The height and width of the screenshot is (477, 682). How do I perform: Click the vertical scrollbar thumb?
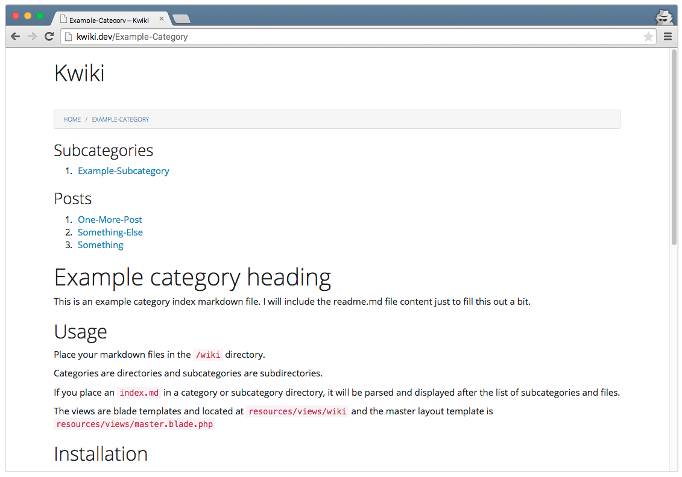click(674, 148)
